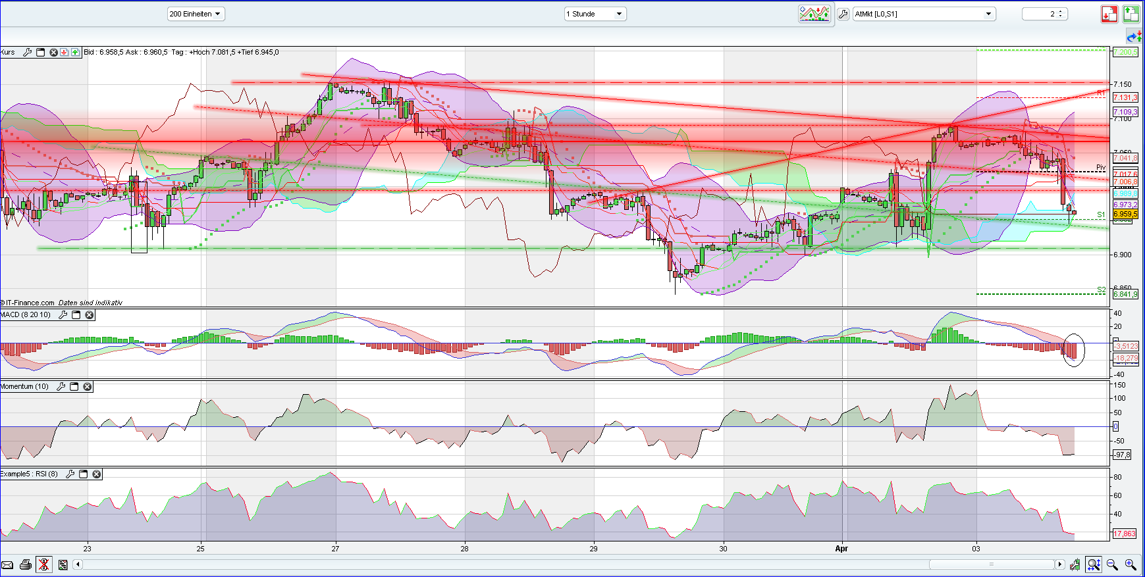Zoom out of the chart
The height and width of the screenshot is (577, 1145).
point(1113,564)
